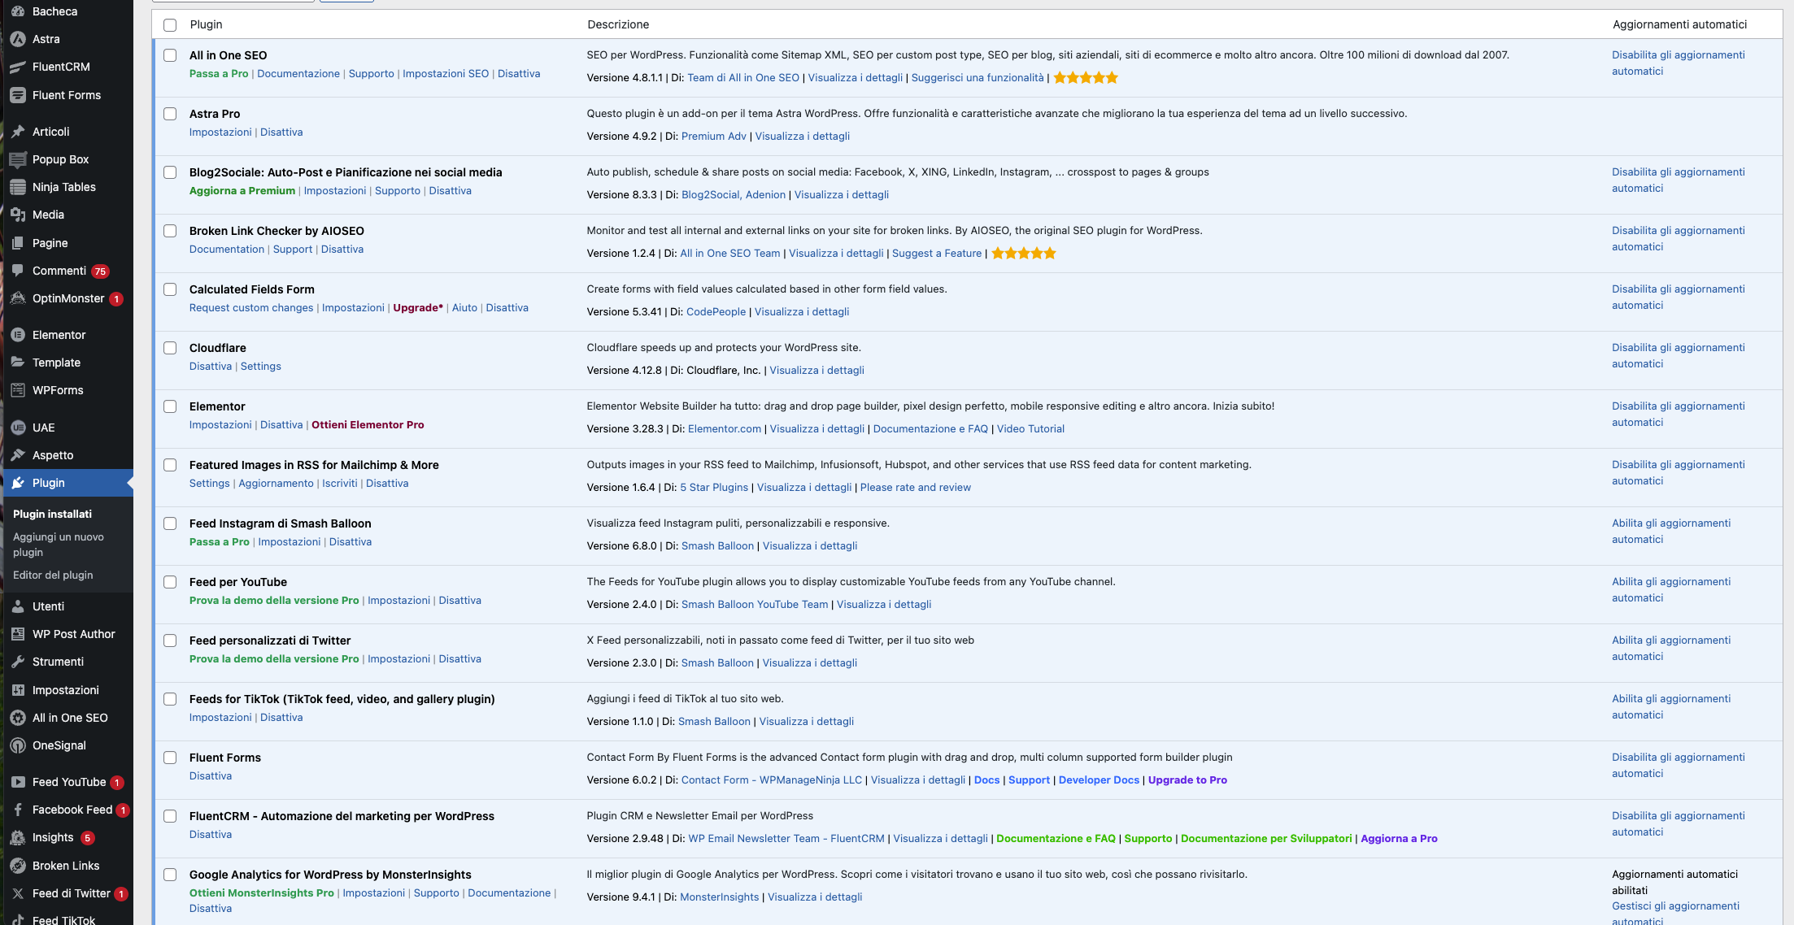Screen dimensions: 1794x925
Task: Toggle select-all checkbox in Plugin header
Action: (170, 25)
